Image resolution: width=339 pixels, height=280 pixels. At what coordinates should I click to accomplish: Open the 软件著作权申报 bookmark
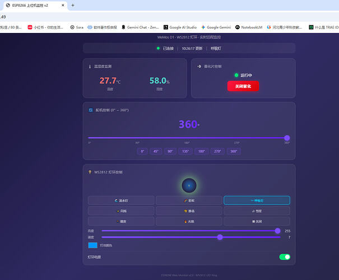pos(102,27)
